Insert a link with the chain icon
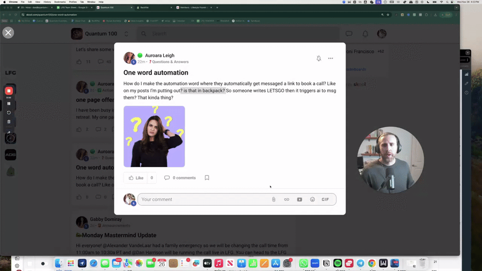 [287, 199]
